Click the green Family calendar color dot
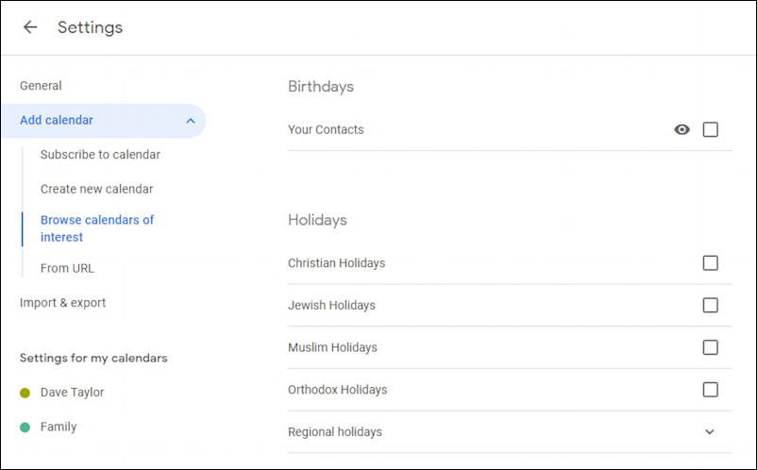This screenshot has height=470, width=757. click(x=25, y=428)
